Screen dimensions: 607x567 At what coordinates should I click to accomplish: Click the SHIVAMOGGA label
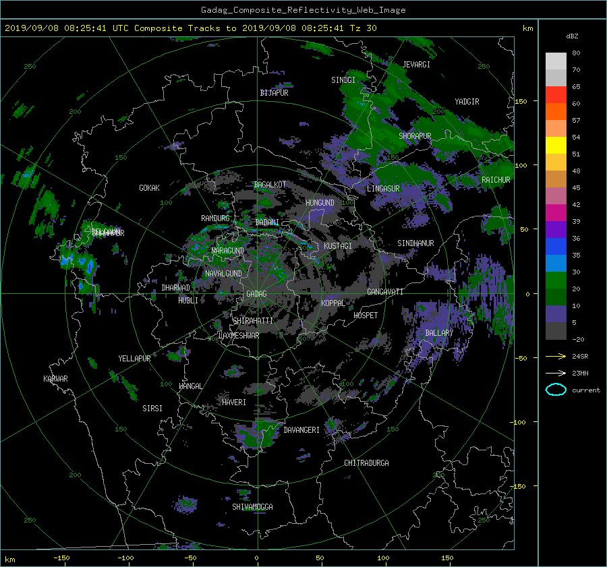pos(252,507)
